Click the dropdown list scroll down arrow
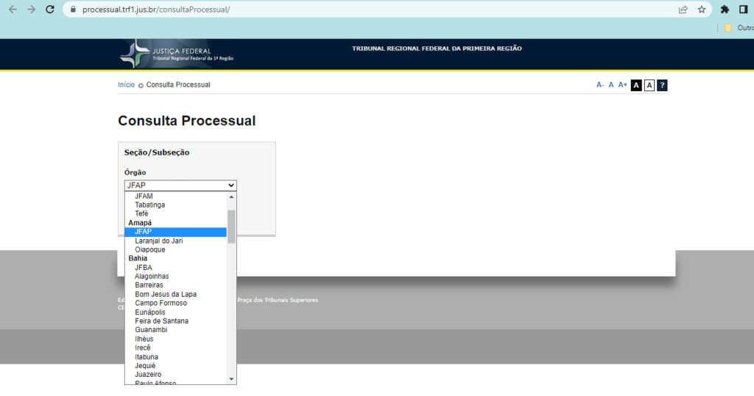Screen dimensions: 754x396 pos(231,378)
